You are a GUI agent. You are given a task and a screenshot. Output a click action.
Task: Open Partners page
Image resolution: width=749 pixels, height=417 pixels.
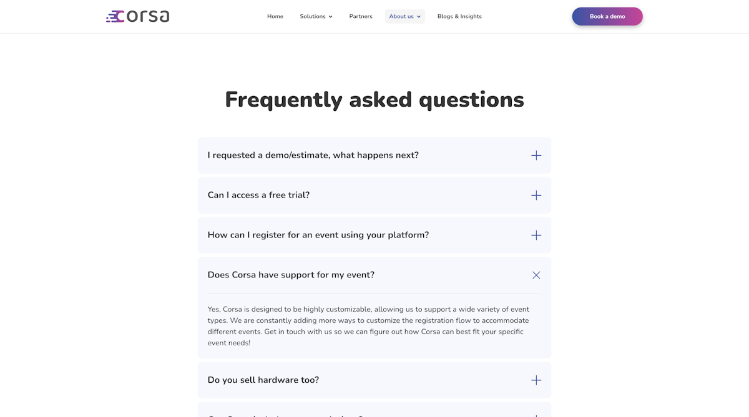[x=361, y=16]
